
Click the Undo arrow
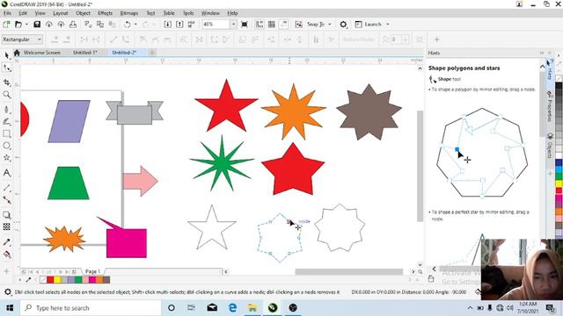(x=127, y=25)
